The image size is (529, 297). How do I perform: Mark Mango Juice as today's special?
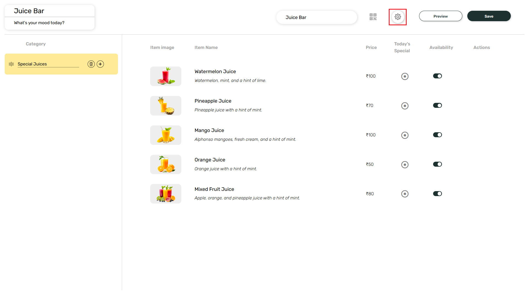(405, 135)
